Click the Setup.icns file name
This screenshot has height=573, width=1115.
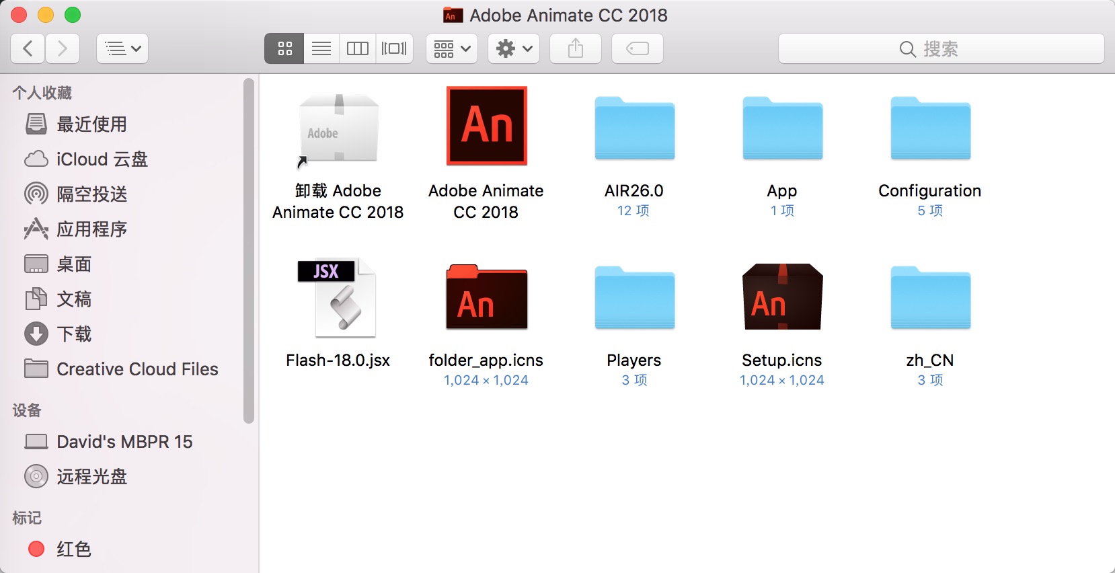(782, 360)
